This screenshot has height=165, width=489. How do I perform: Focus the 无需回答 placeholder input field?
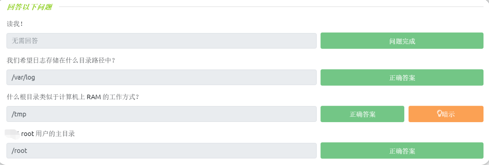coord(161,41)
